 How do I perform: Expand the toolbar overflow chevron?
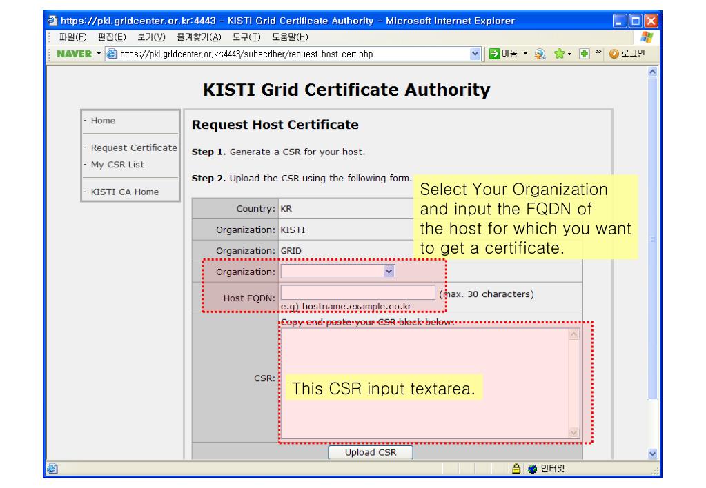click(598, 52)
